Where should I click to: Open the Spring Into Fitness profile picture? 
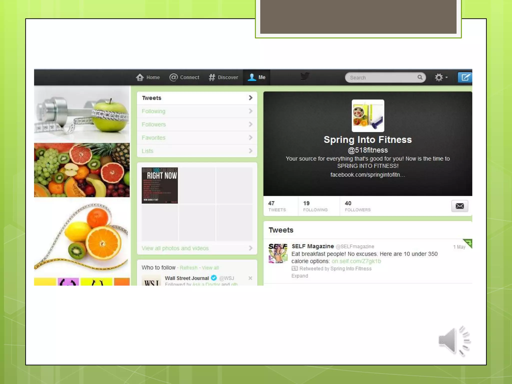[368, 116]
